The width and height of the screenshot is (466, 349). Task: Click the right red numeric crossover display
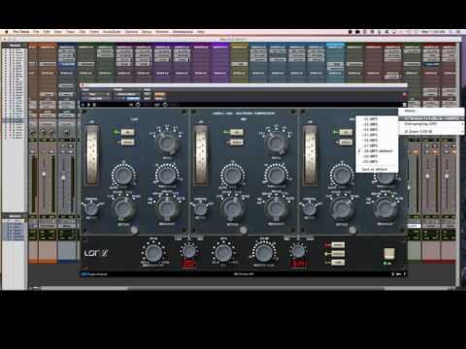pyautogui.click(x=298, y=264)
